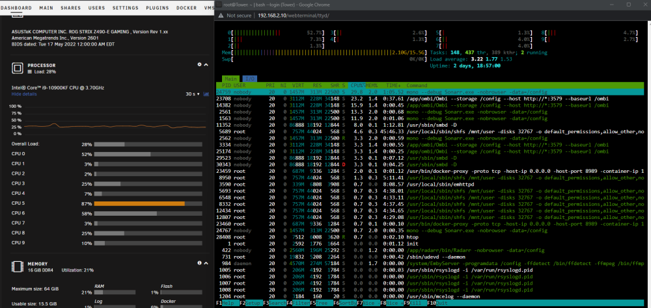Open the CPU chart graph icon

point(206,94)
